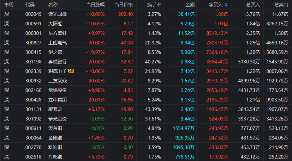
Task: Click 紫光国微 price 202.40
Action: coord(125,14)
